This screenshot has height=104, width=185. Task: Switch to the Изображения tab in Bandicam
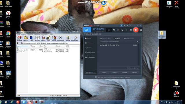pyautogui.click(x=129, y=39)
